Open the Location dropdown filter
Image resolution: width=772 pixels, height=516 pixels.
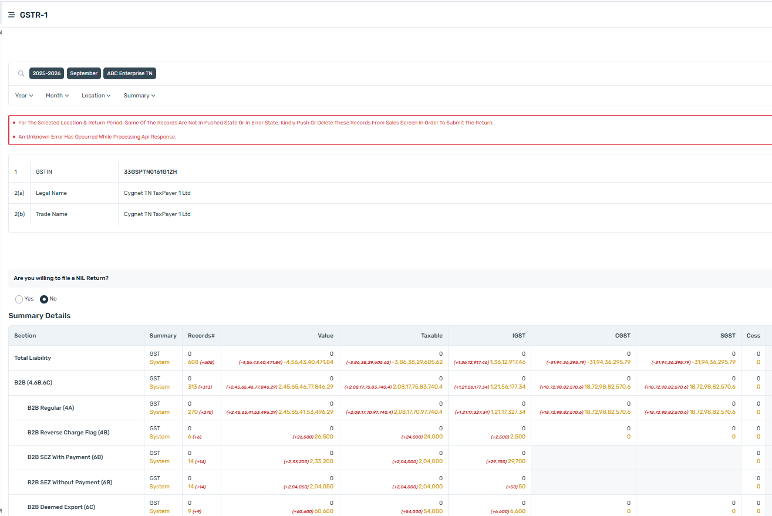point(96,96)
